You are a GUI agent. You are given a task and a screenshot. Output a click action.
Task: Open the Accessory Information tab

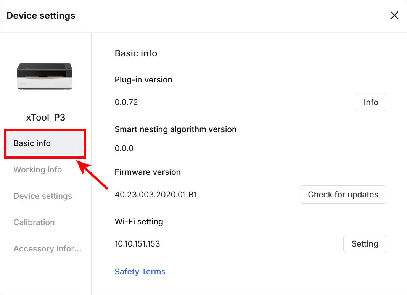point(48,249)
